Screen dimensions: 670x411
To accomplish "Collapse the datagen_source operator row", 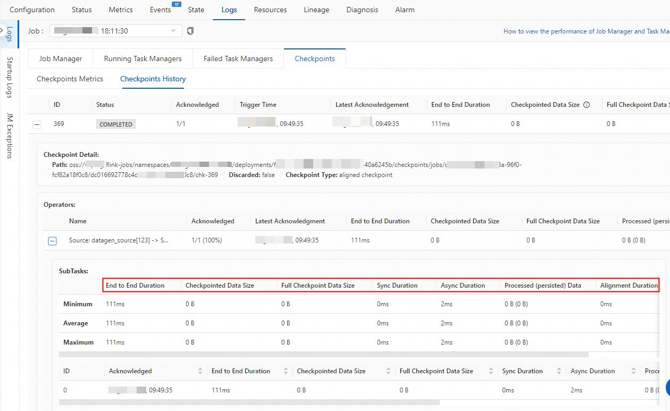I will 52,241.
